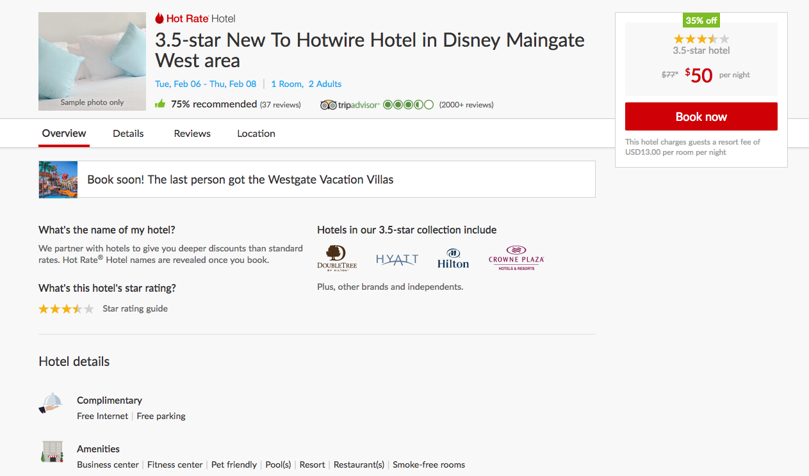Click the TripAdvisor owl logo

pyautogui.click(x=329, y=105)
